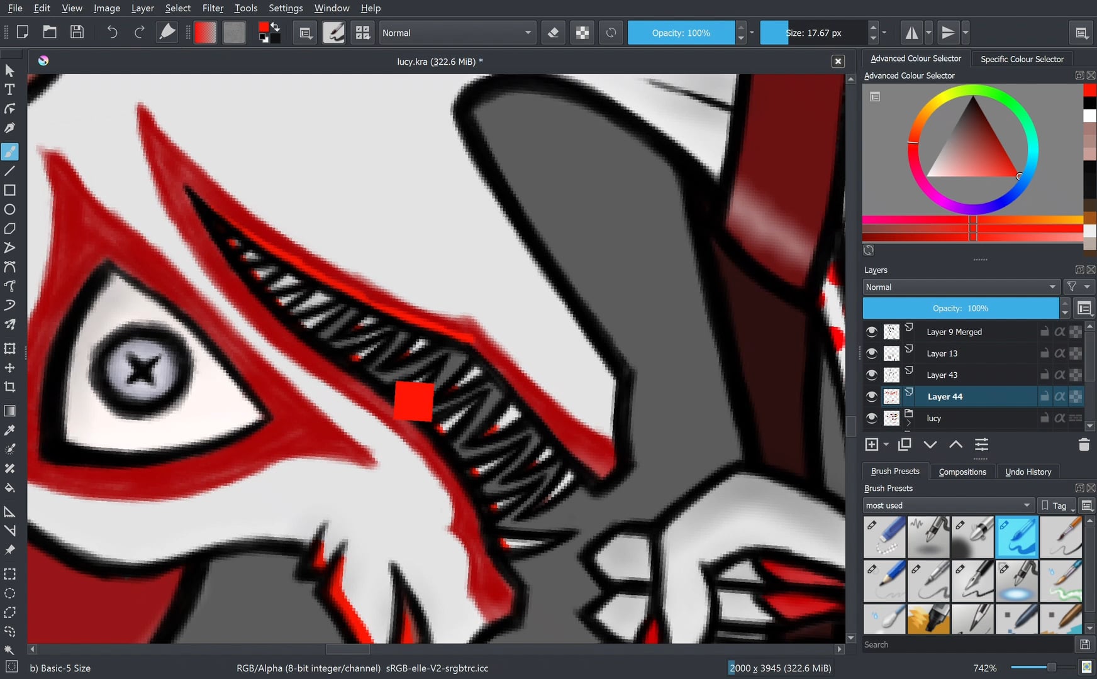Image resolution: width=1097 pixels, height=679 pixels.
Task: Toggle preserve alpha in toolbar
Action: click(582, 33)
